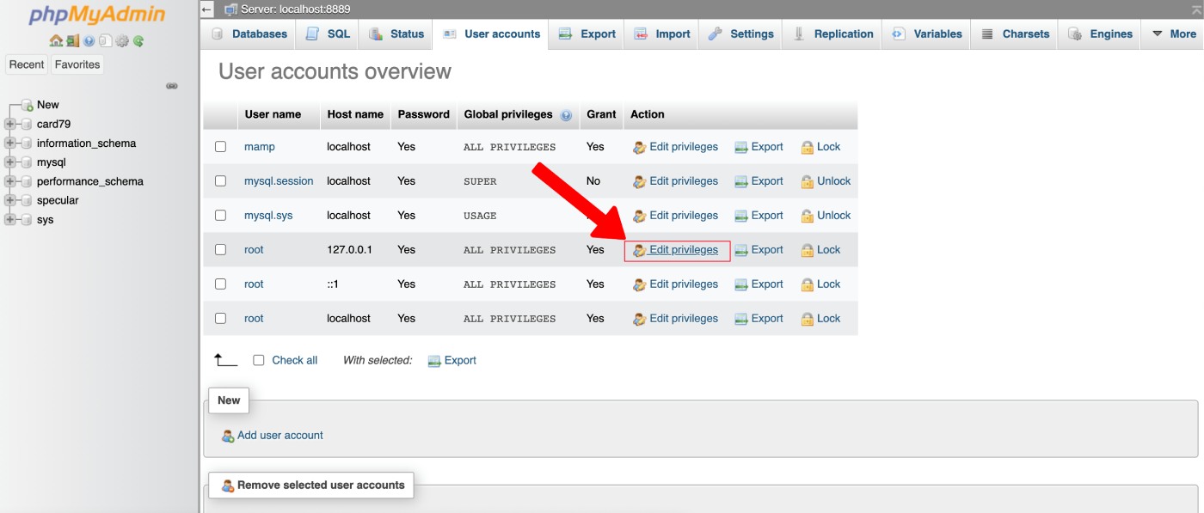Edit privileges for root at 127.0.0.1
The image size is (1204, 513).
(x=675, y=250)
